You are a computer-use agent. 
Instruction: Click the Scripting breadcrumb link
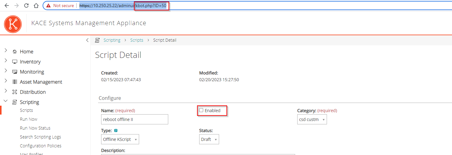[x=112, y=40]
